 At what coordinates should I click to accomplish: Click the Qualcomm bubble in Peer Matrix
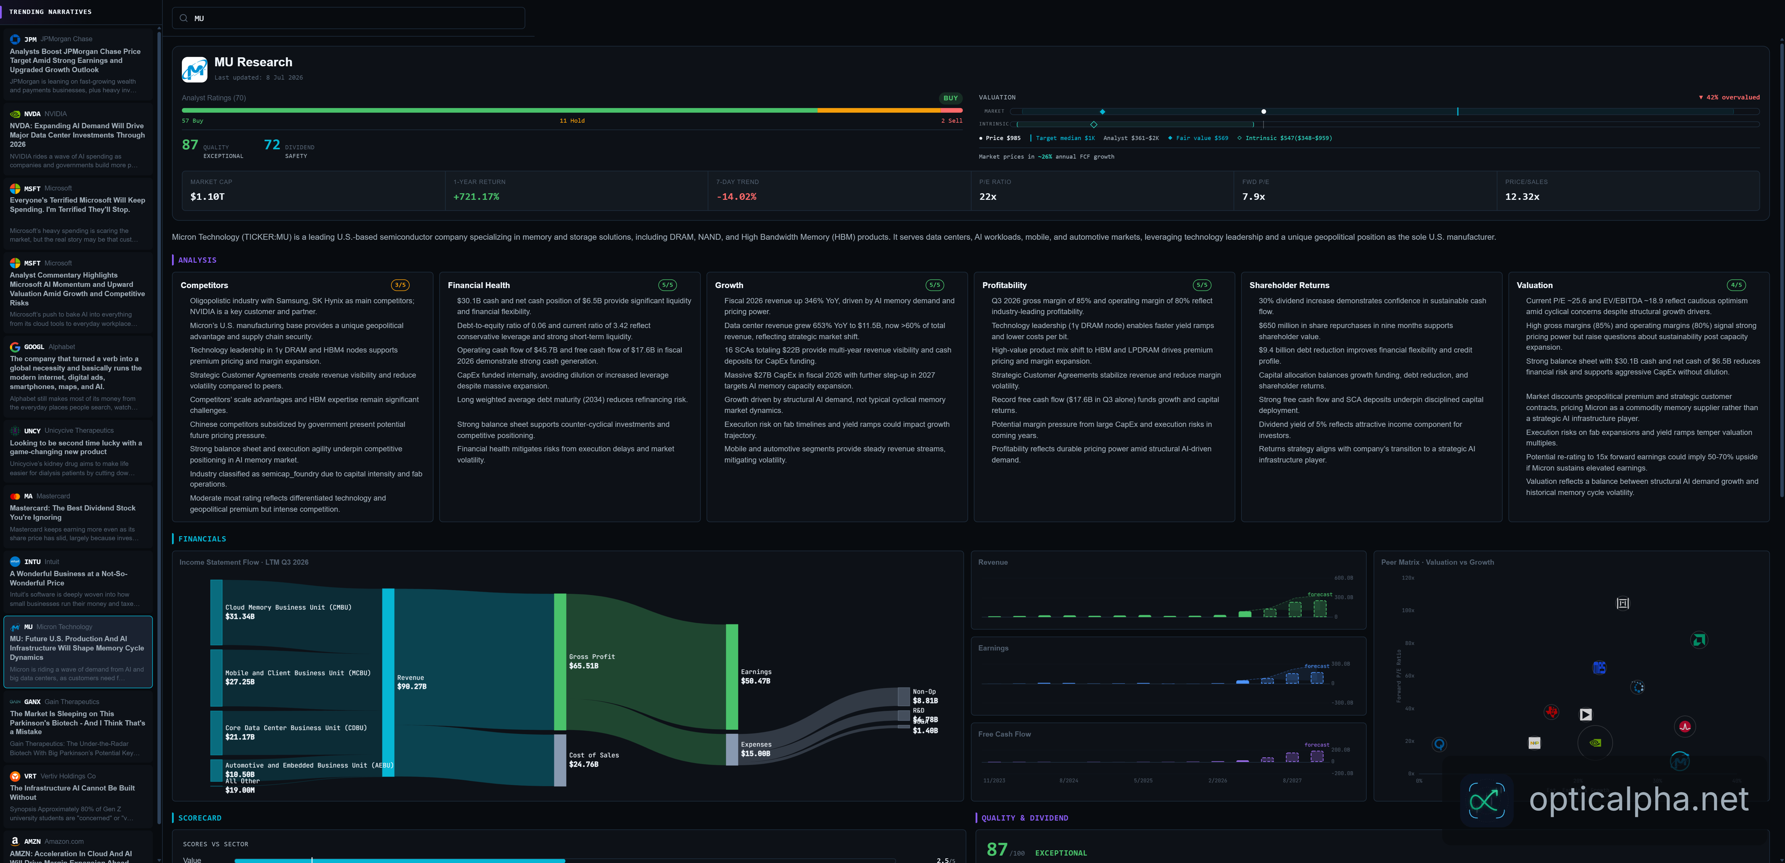[x=1439, y=745]
